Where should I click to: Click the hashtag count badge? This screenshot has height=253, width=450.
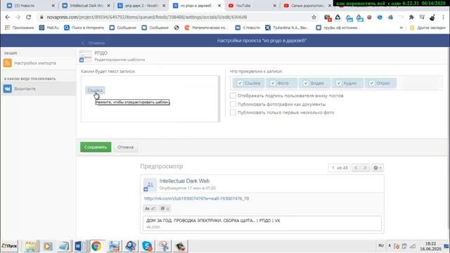(165, 209)
